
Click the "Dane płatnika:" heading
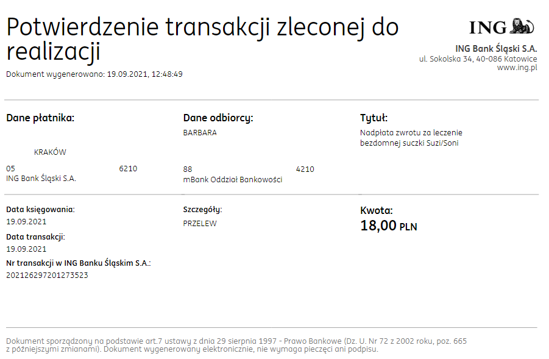point(40,118)
